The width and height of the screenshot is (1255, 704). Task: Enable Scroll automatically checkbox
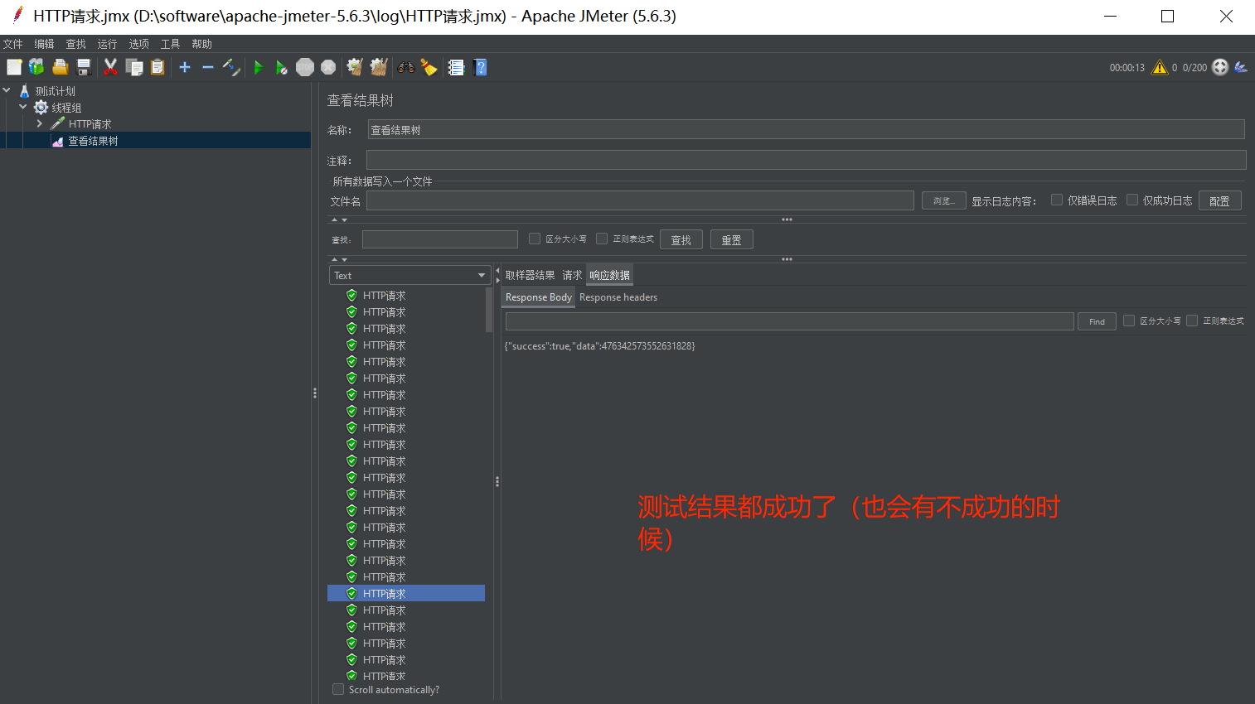click(338, 689)
